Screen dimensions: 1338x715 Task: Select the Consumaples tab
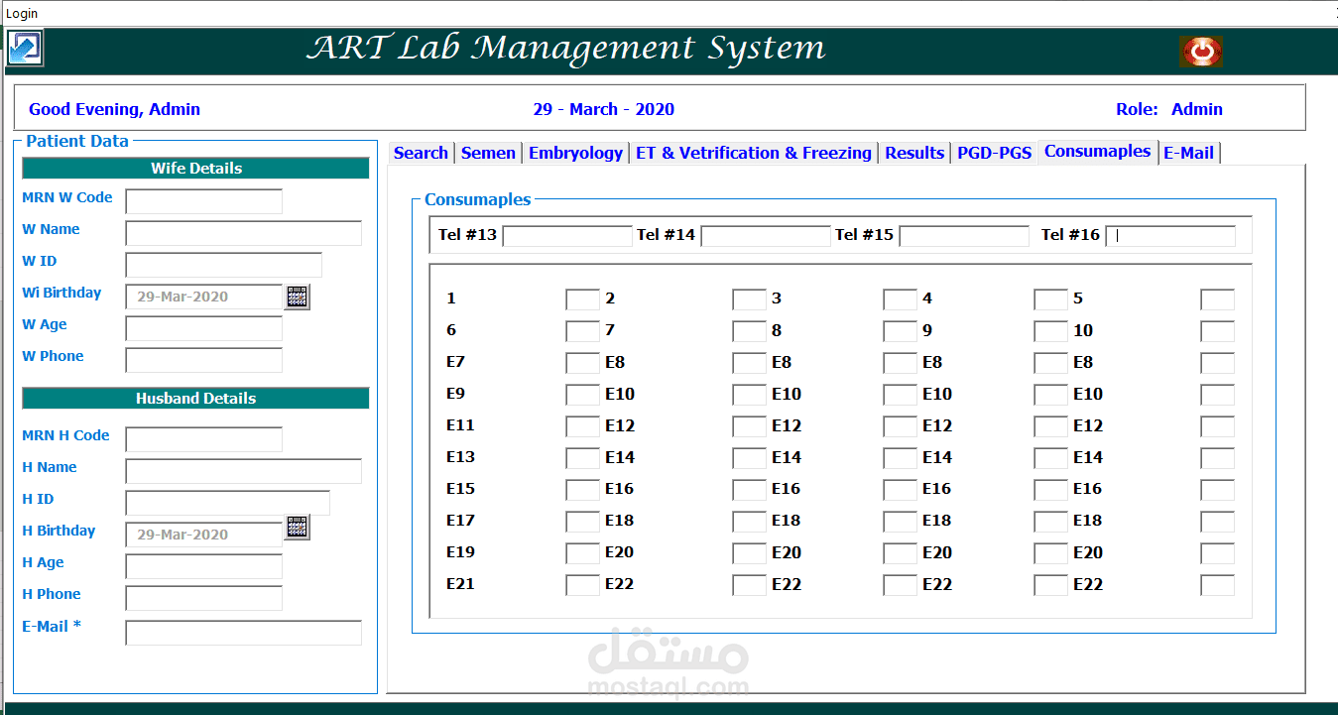[x=1098, y=152]
